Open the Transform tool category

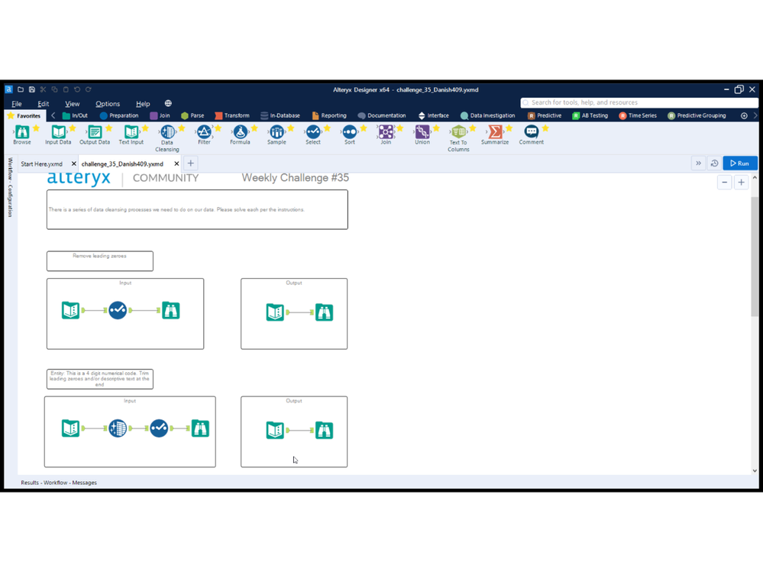tap(232, 116)
